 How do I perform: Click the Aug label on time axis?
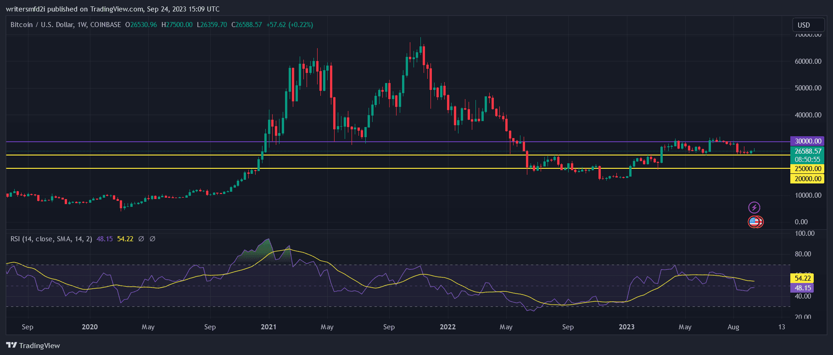(x=733, y=327)
